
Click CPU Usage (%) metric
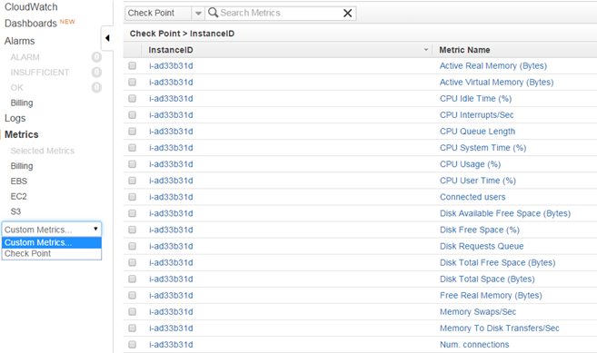pos(470,164)
